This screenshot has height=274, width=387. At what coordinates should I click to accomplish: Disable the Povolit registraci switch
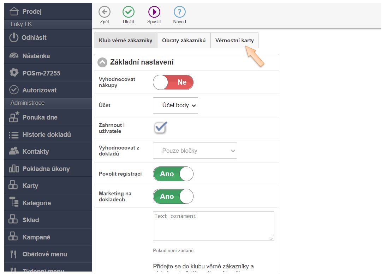click(x=173, y=174)
